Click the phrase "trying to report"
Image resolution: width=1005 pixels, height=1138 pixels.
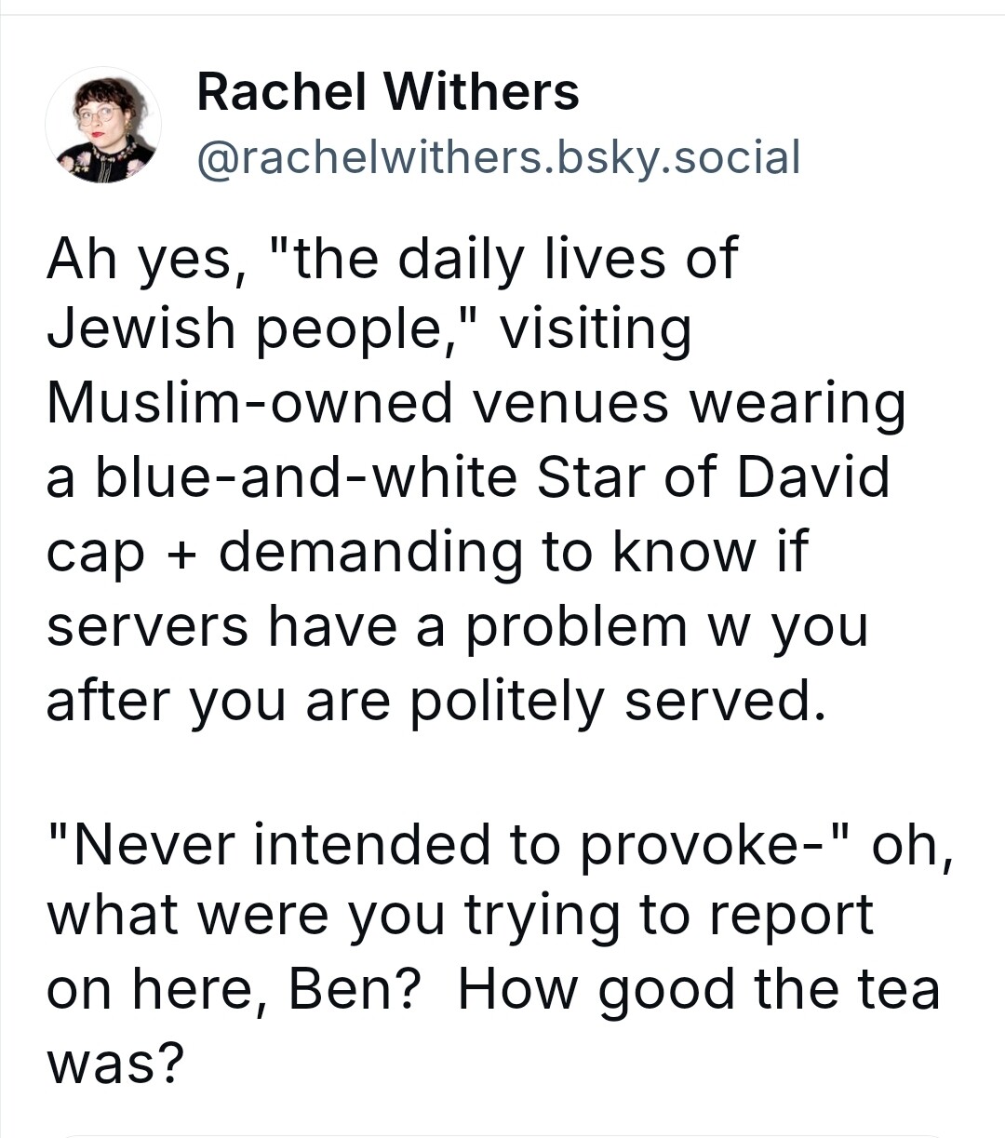coord(668,916)
